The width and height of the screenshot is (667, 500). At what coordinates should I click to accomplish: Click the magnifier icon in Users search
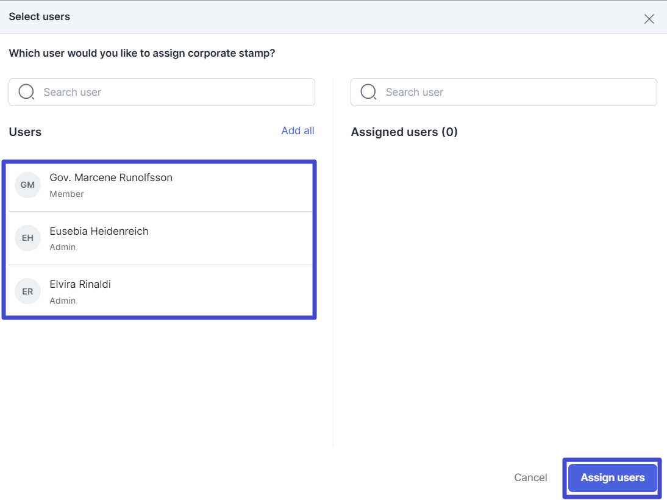coord(26,91)
